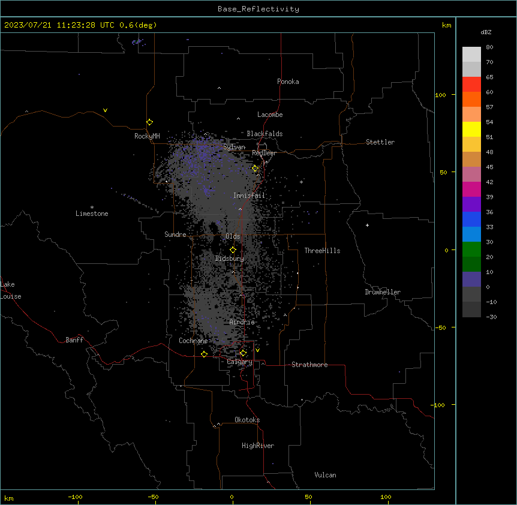Click the dBZ legend heading
The width and height of the screenshot is (517, 505).
tap(486, 32)
